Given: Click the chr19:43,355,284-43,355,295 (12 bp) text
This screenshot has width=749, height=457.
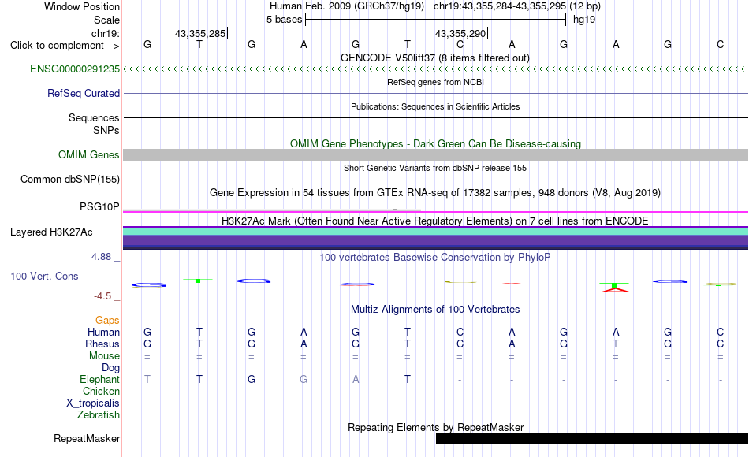Looking at the screenshot, I should (x=517, y=6).
